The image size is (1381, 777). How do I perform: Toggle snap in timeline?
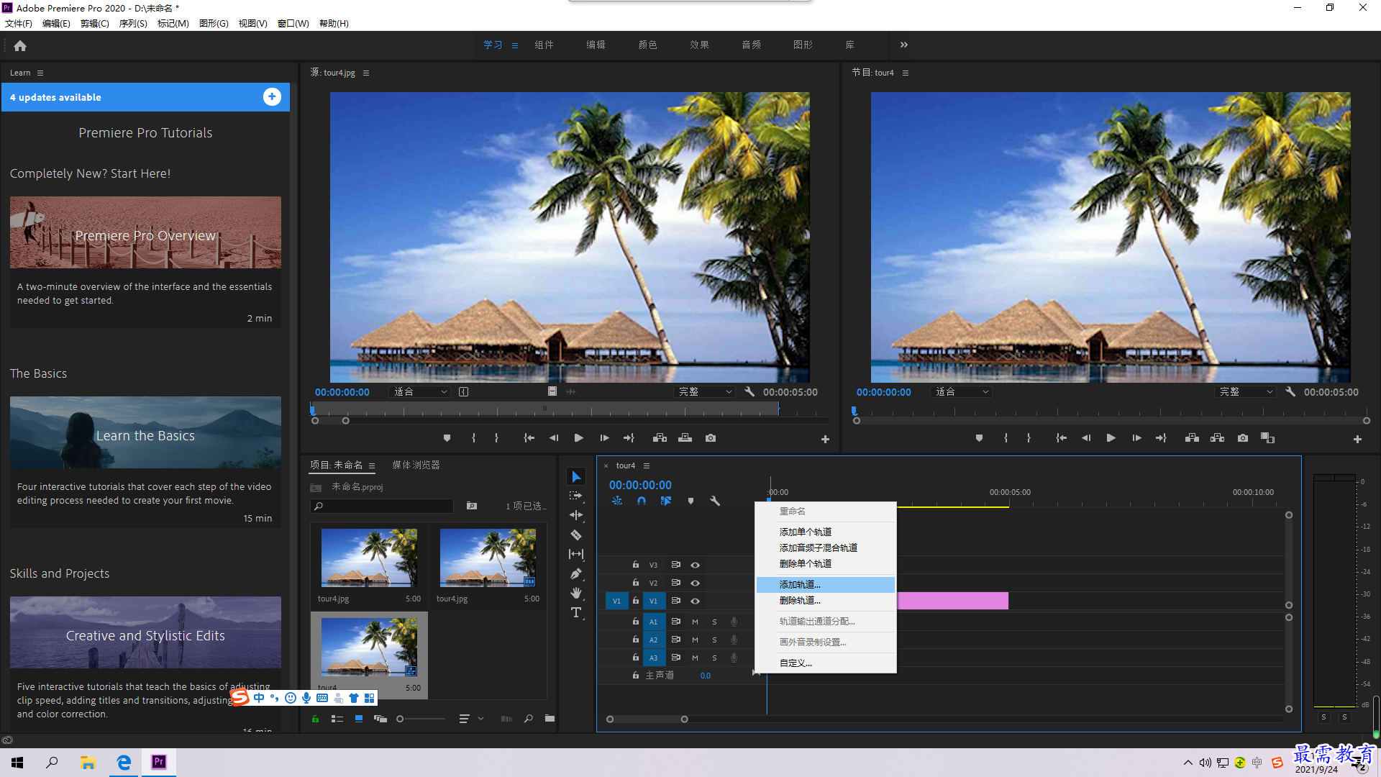[642, 501]
